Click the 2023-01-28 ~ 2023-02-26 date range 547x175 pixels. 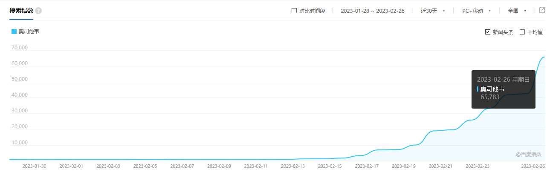point(372,11)
